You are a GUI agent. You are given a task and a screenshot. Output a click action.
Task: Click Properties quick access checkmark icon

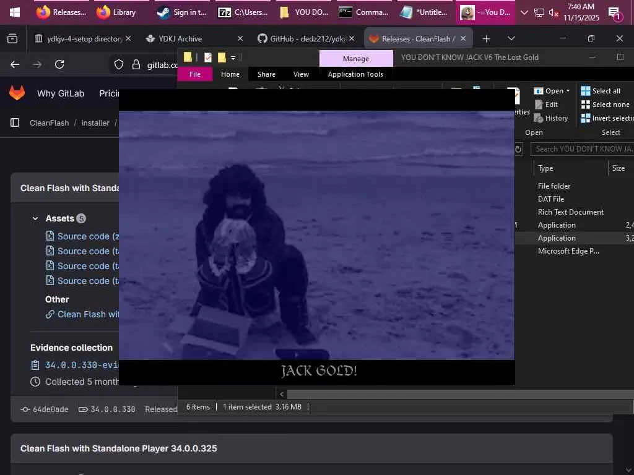[x=208, y=58]
